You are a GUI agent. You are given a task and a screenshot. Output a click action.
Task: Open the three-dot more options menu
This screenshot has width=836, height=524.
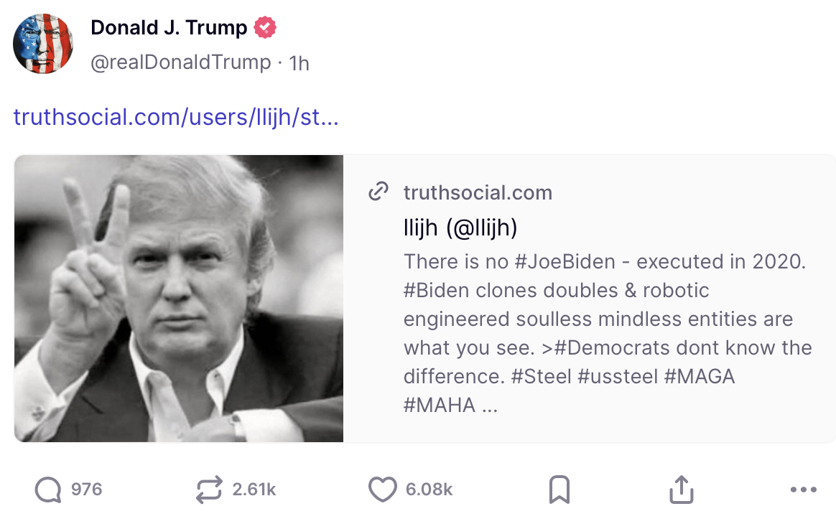pyautogui.click(x=803, y=490)
